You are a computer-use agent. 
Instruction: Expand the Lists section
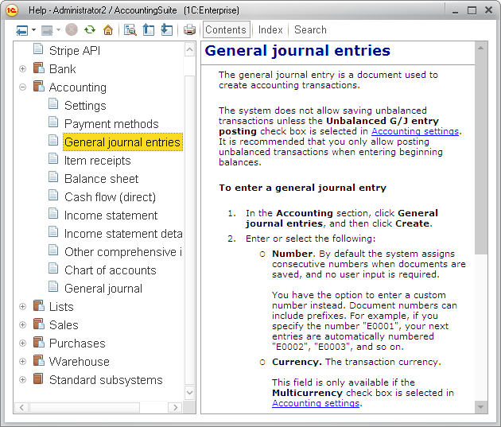point(23,307)
